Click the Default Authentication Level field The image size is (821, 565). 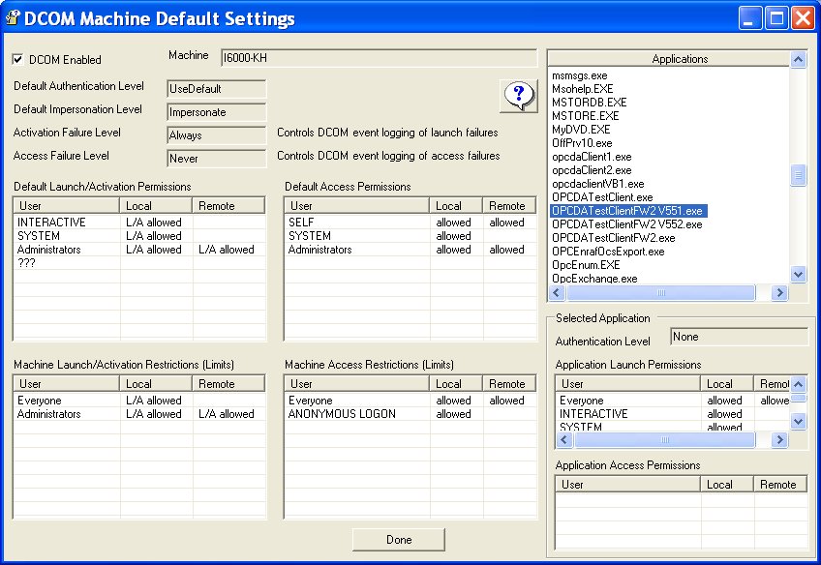(216, 89)
